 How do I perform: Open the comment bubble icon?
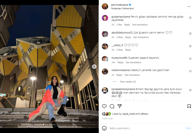coord(112,106)
